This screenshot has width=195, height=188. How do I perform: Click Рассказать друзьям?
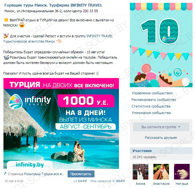pyautogui.click(x=161, y=138)
